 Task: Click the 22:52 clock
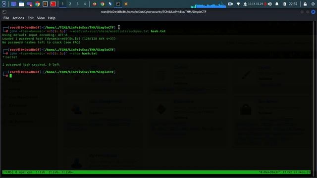[293, 4]
